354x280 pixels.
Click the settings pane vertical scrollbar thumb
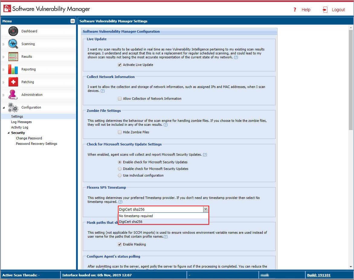351,80
